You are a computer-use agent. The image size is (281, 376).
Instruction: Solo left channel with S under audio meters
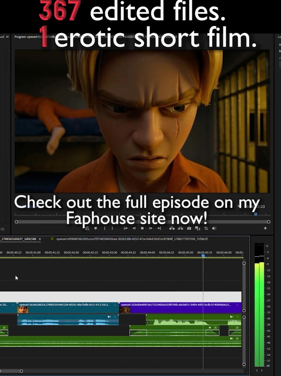click(x=257, y=371)
